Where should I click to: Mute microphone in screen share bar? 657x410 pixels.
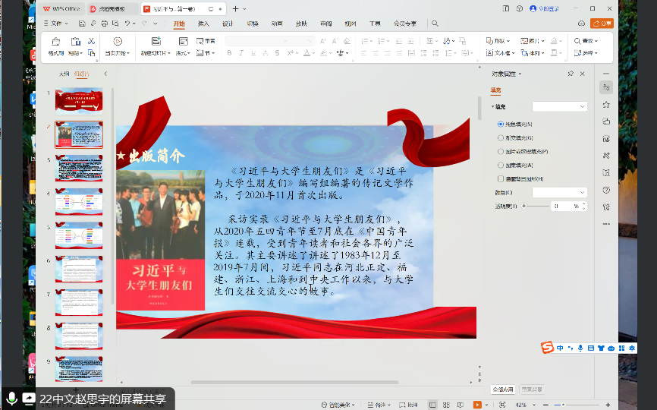11,398
